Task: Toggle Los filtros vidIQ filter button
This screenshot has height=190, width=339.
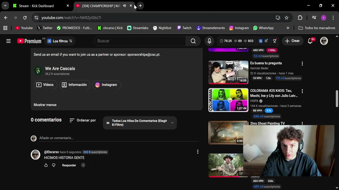Action: pyautogui.click(x=60, y=41)
